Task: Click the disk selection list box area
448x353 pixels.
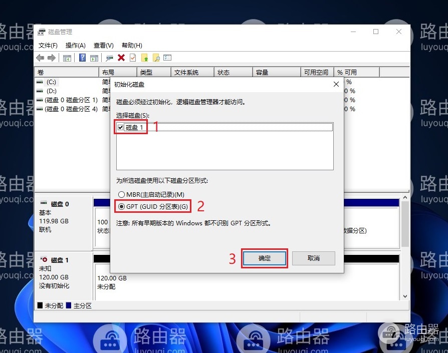Action: click(225, 146)
